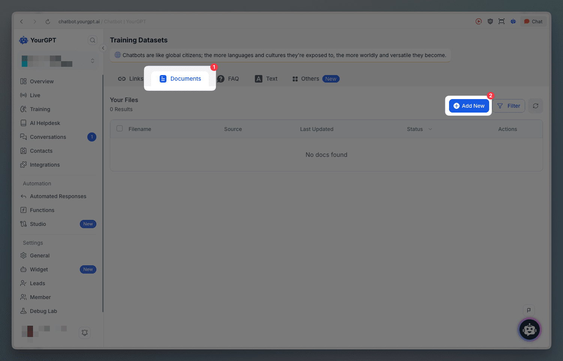Viewport: 563px width, 361px height.
Task: Click the Filter button
Action: 509,106
